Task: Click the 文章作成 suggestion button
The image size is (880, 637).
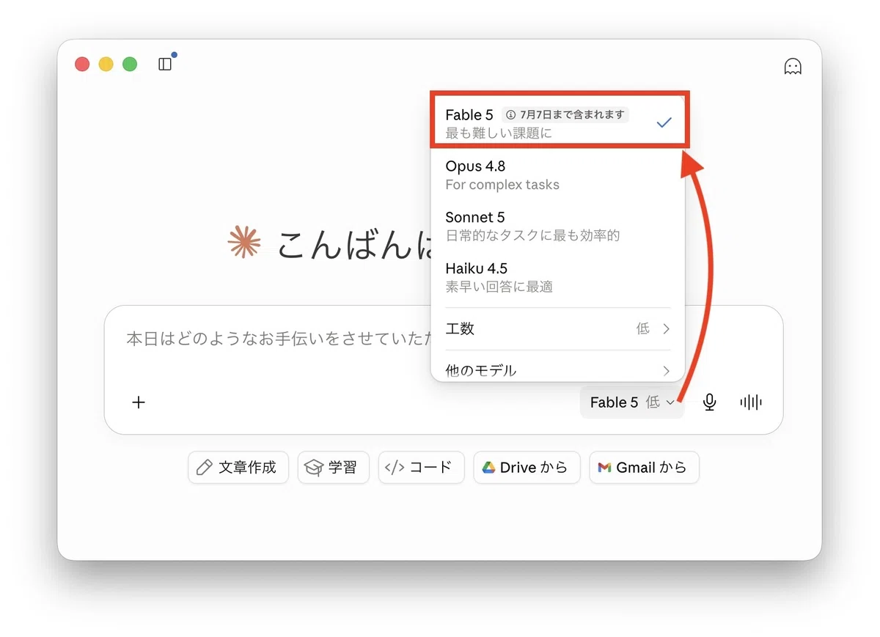Action: 238,468
